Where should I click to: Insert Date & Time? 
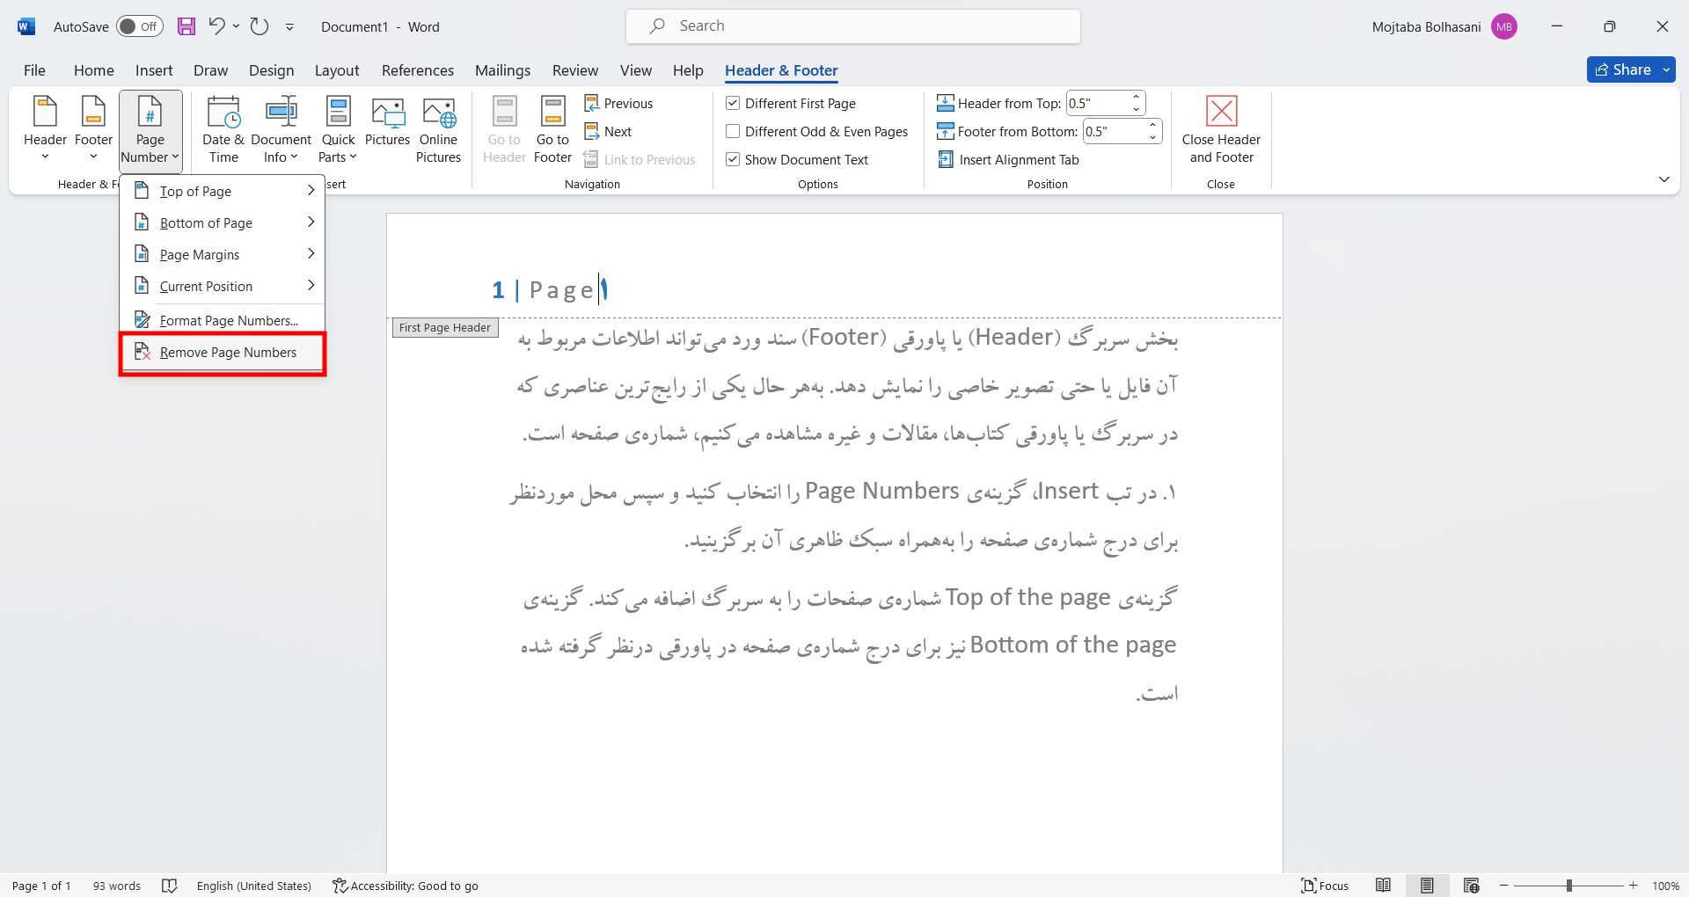tap(223, 130)
